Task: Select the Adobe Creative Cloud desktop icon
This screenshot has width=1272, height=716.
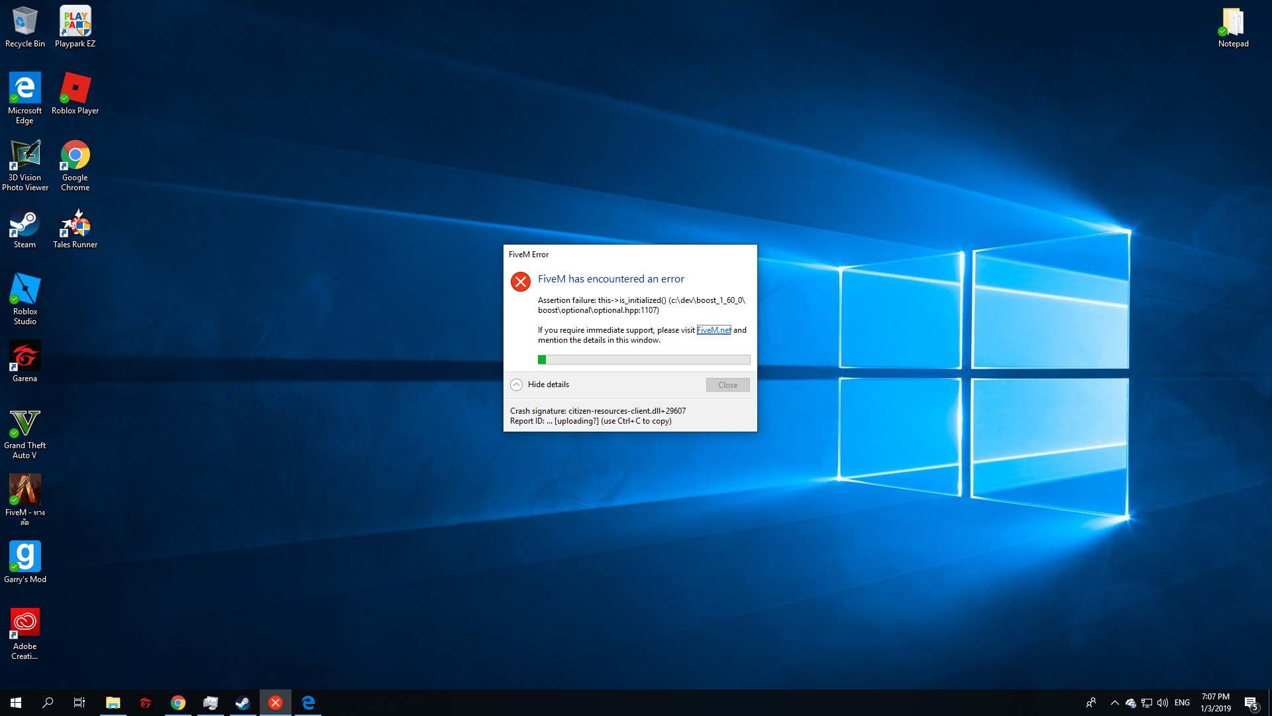Action: tap(25, 633)
